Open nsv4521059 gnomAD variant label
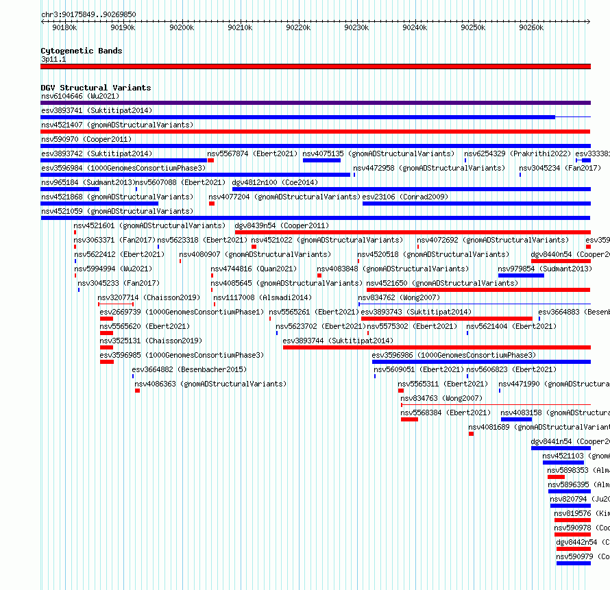Image resolution: width=610 pixels, height=590 pixels. pos(117,211)
